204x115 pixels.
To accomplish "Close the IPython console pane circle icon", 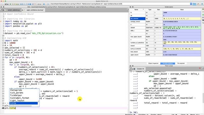I will (130, 66).
